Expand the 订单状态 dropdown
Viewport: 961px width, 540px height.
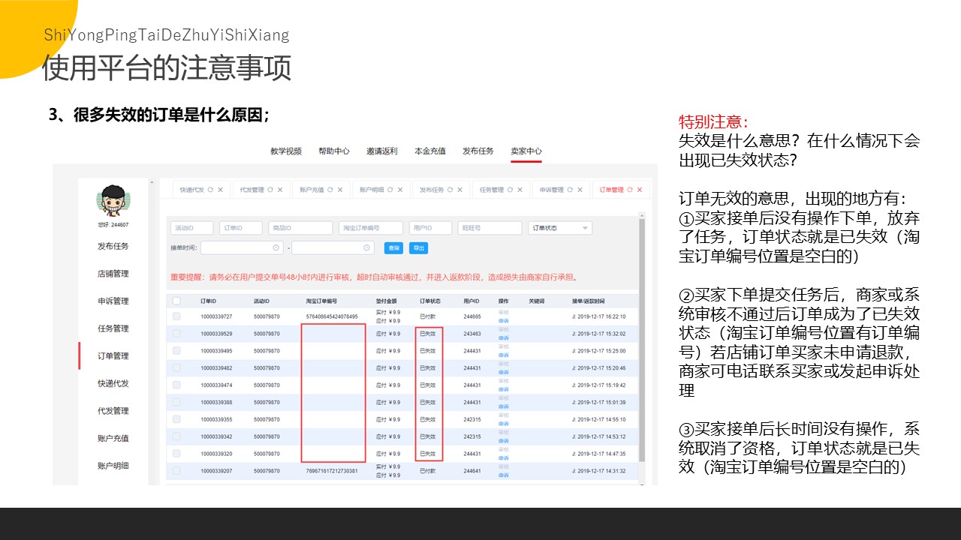point(561,228)
